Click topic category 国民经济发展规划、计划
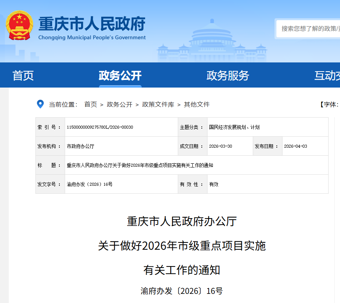Screen dimensions: 340x303 pyautogui.click(x=234, y=127)
